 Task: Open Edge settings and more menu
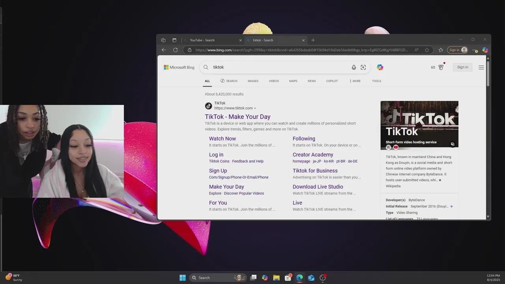[x=475, y=50]
